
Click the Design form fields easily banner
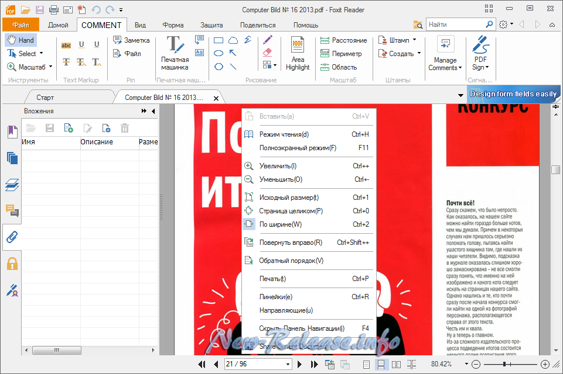pyautogui.click(x=514, y=94)
